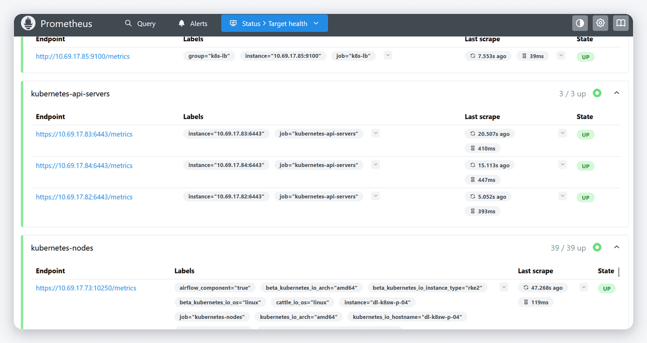
Task: Click the beta_kubernetes_io_os="linux" label badge
Action: (220, 302)
